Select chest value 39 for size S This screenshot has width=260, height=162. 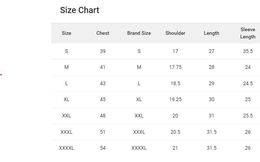point(103,51)
